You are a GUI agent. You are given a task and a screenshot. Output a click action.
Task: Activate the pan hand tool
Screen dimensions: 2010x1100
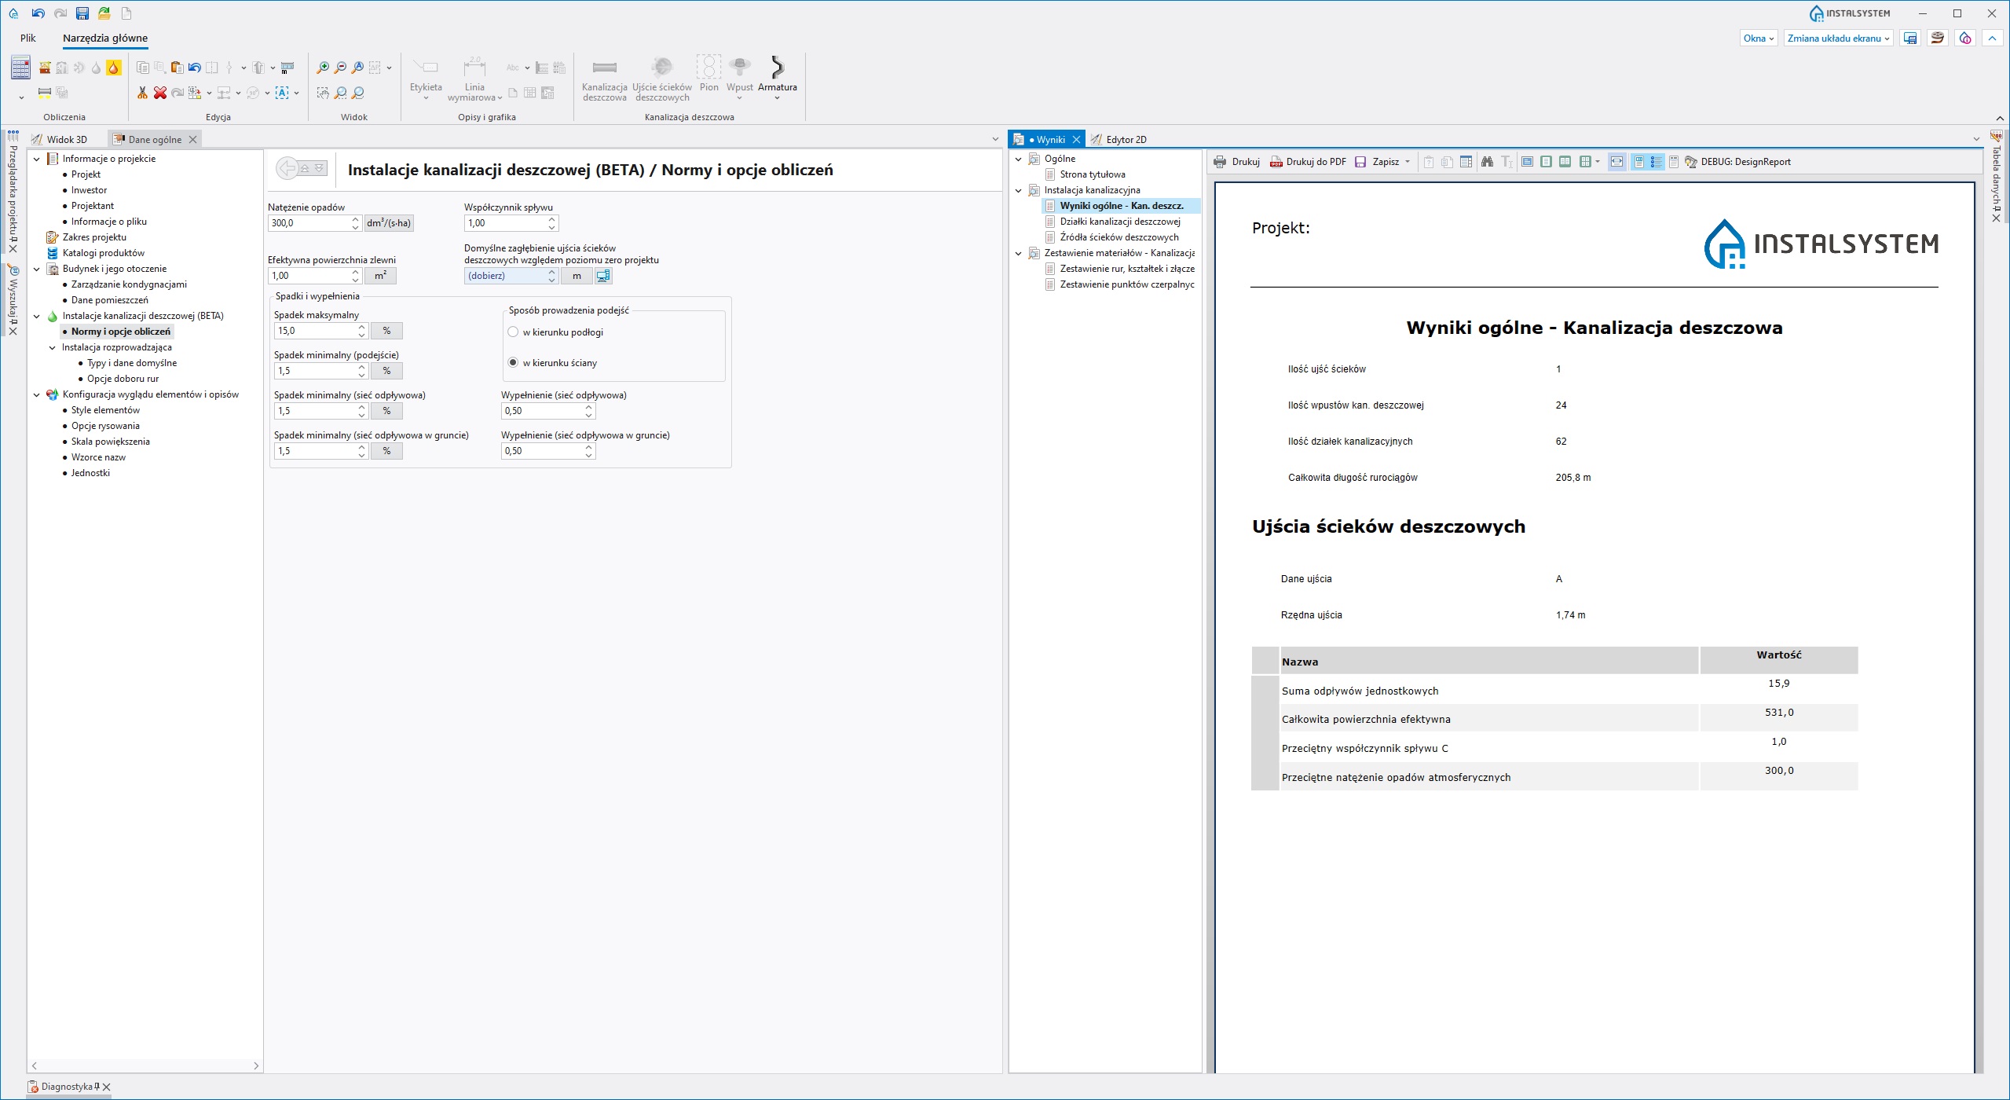click(323, 93)
